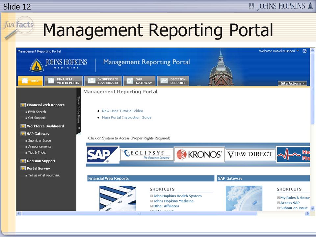Select Decision Support in the sidebar
Viewport: 316px width, 237px height.
[x=41, y=161]
